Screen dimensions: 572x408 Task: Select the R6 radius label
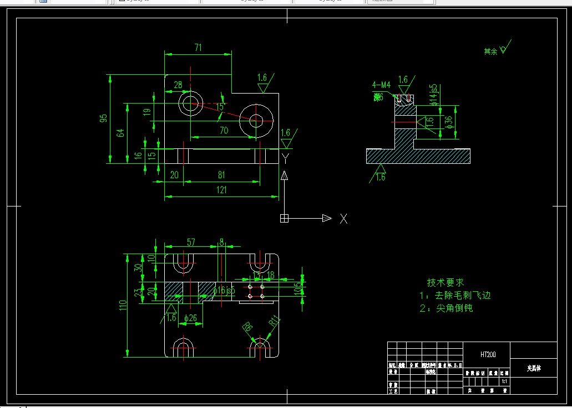pos(247,327)
